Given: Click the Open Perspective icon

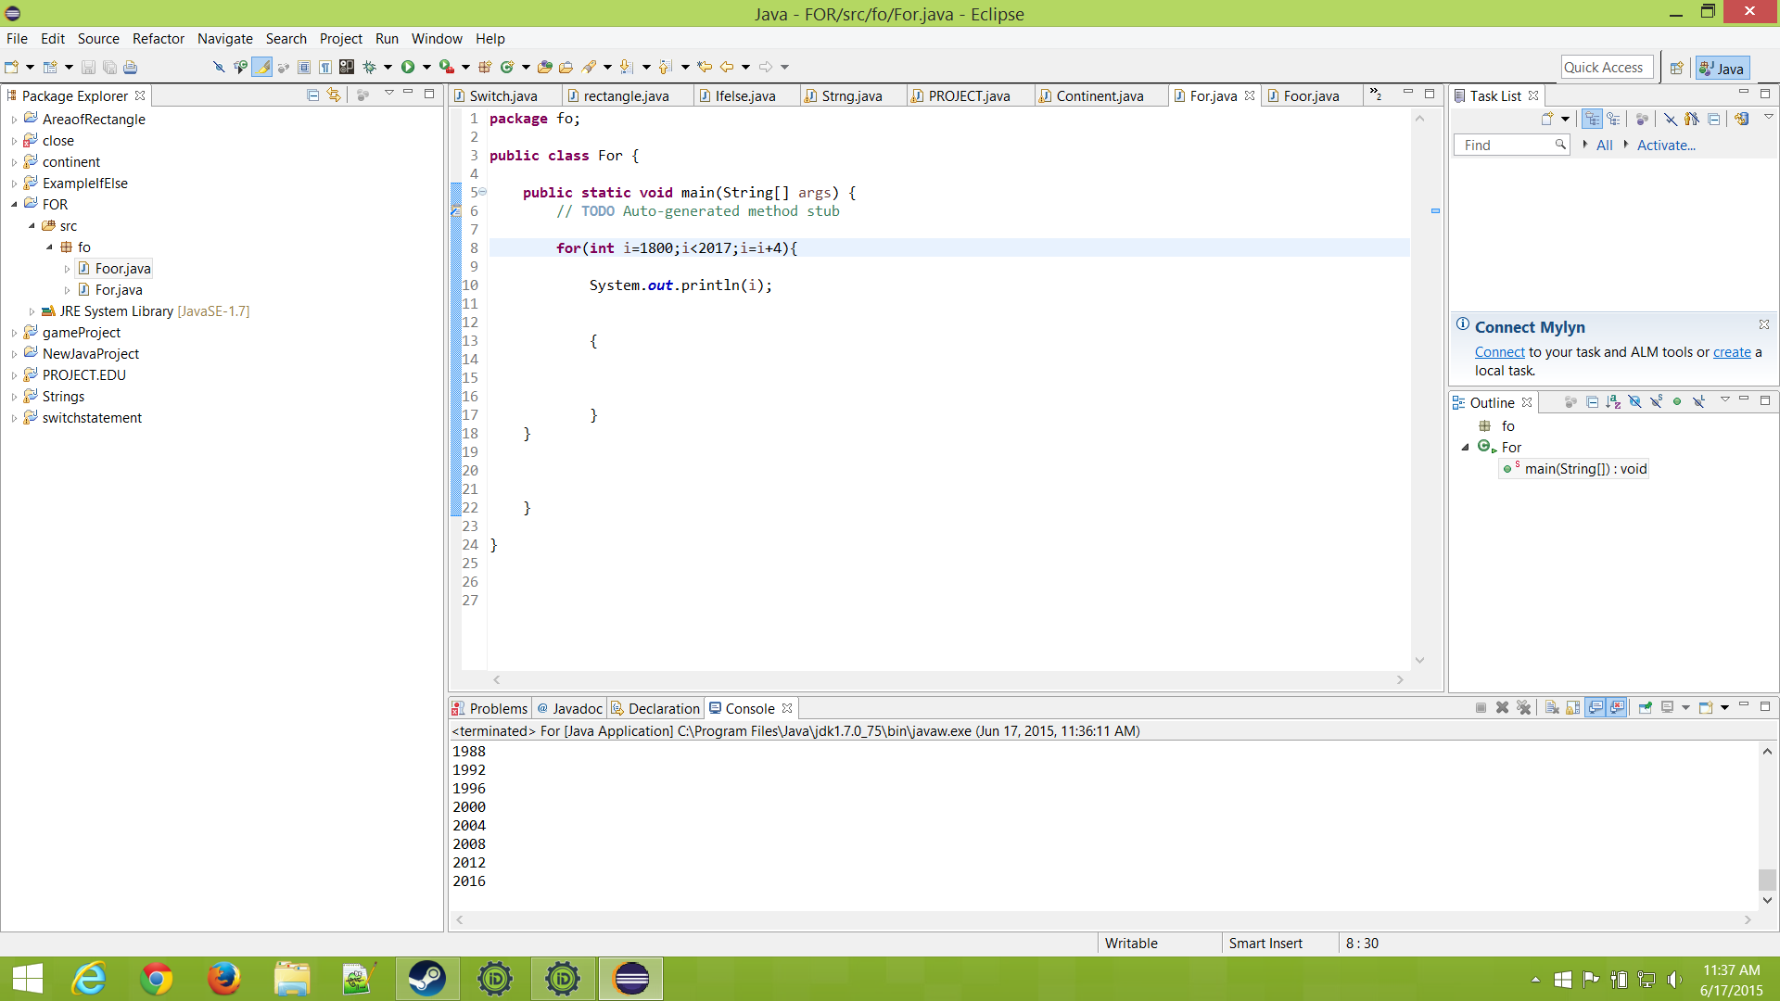Looking at the screenshot, I should tap(1676, 68).
